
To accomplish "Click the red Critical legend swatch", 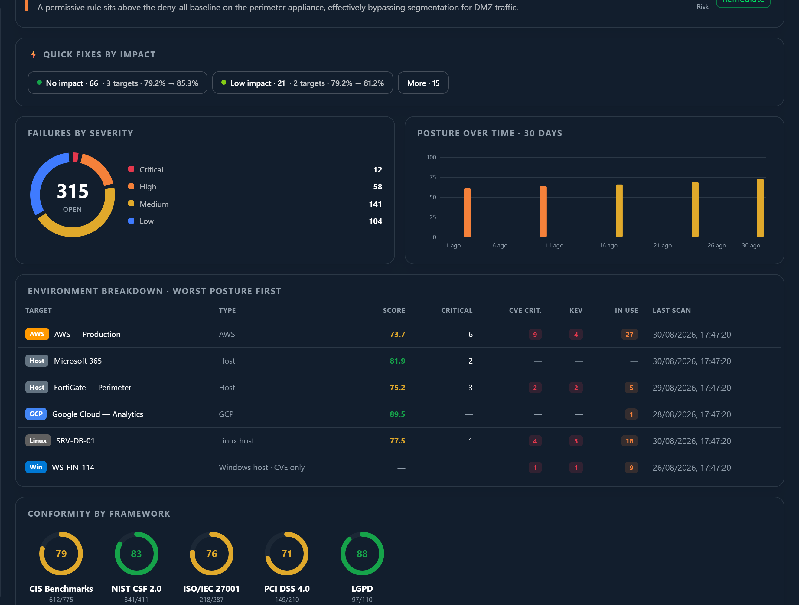I will coord(131,169).
